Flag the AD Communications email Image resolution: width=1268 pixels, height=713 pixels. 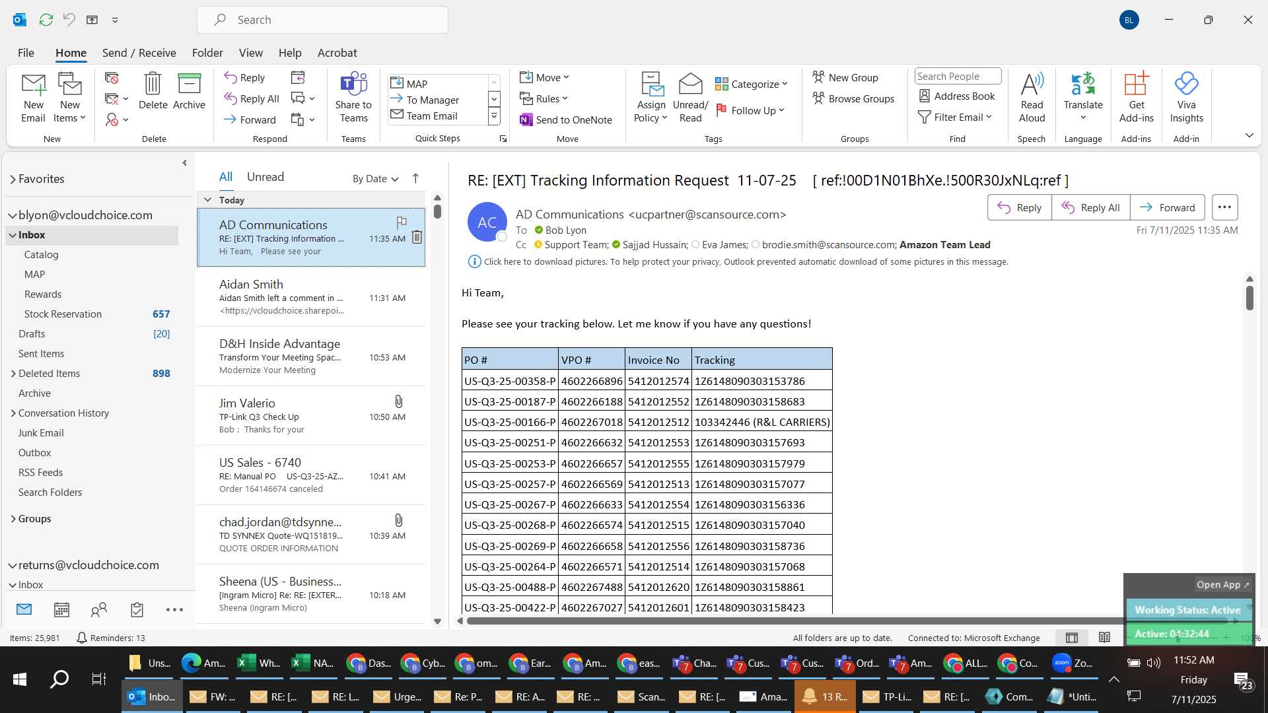point(401,222)
